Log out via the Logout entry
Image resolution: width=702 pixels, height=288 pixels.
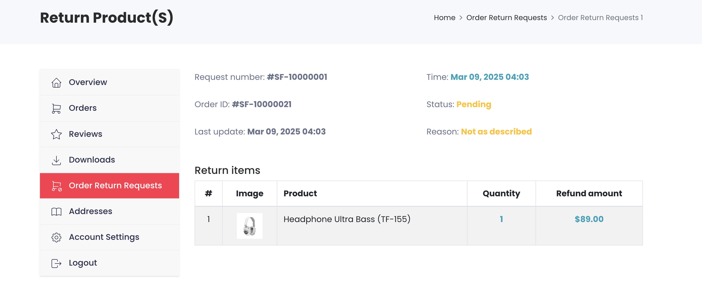coord(110,263)
